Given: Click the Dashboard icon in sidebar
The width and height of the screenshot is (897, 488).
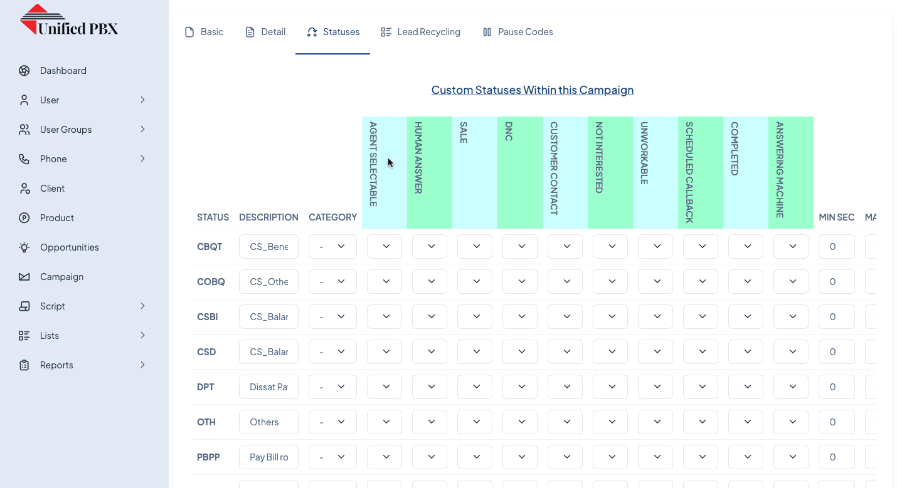Looking at the screenshot, I should (24, 71).
